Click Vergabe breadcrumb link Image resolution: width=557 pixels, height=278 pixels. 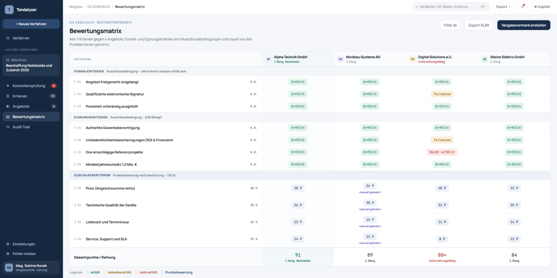point(76,7)
